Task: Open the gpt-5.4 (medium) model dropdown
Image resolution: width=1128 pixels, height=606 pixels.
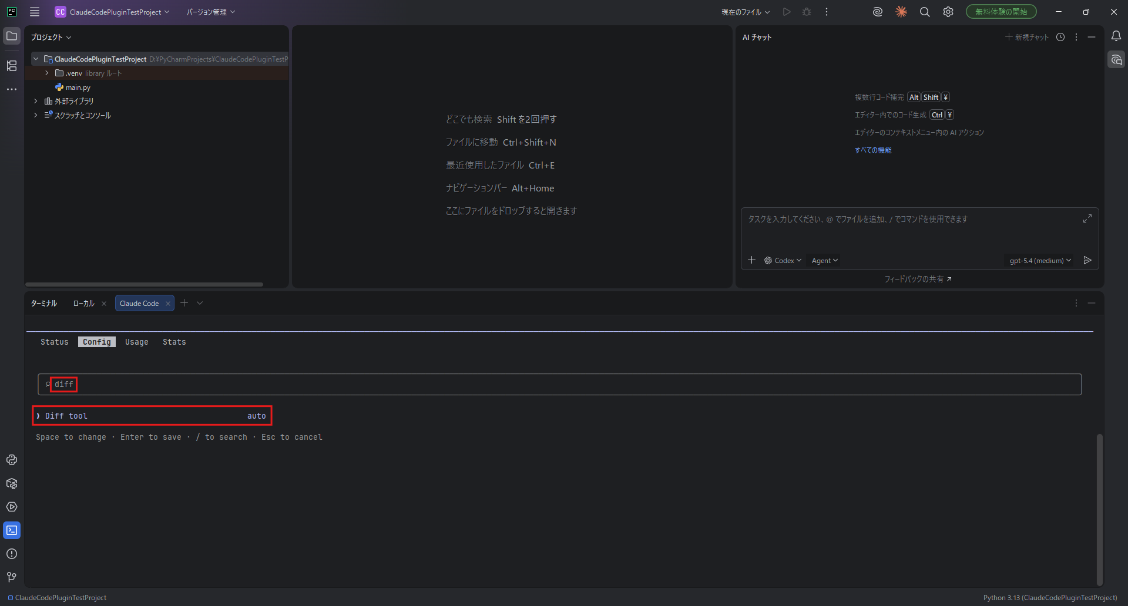Action: [1040, 261]
